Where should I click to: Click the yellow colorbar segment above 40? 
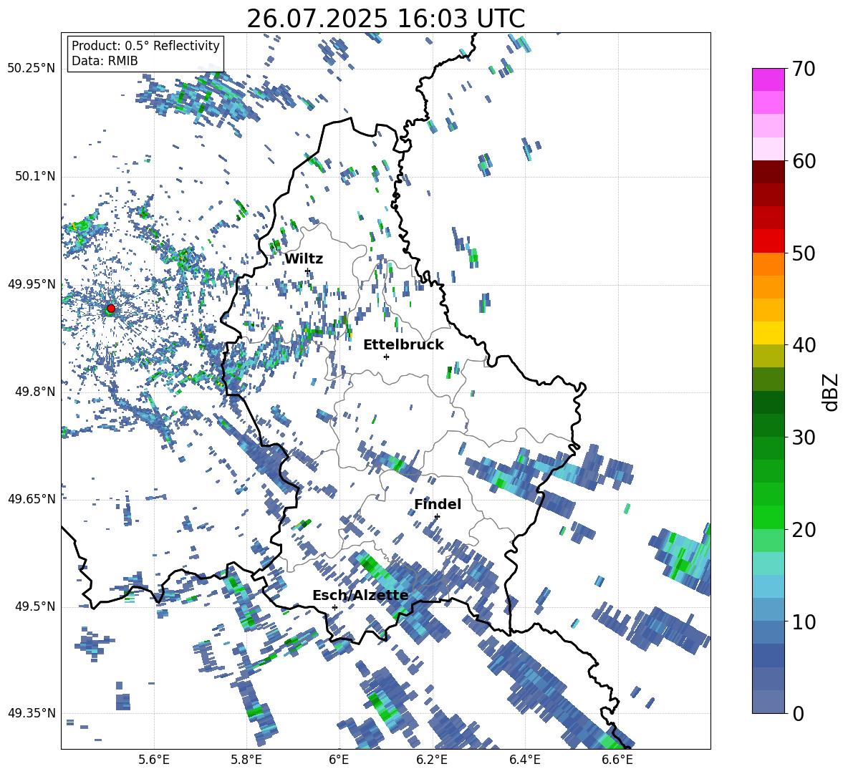click(768, 333)
